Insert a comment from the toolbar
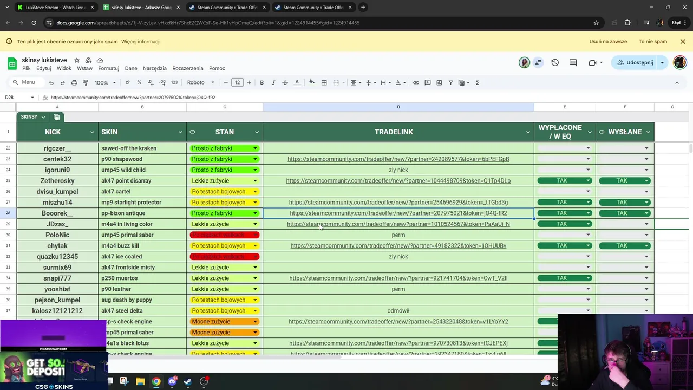The height and width of the screenshot is (390, 693). pos(428,82)
